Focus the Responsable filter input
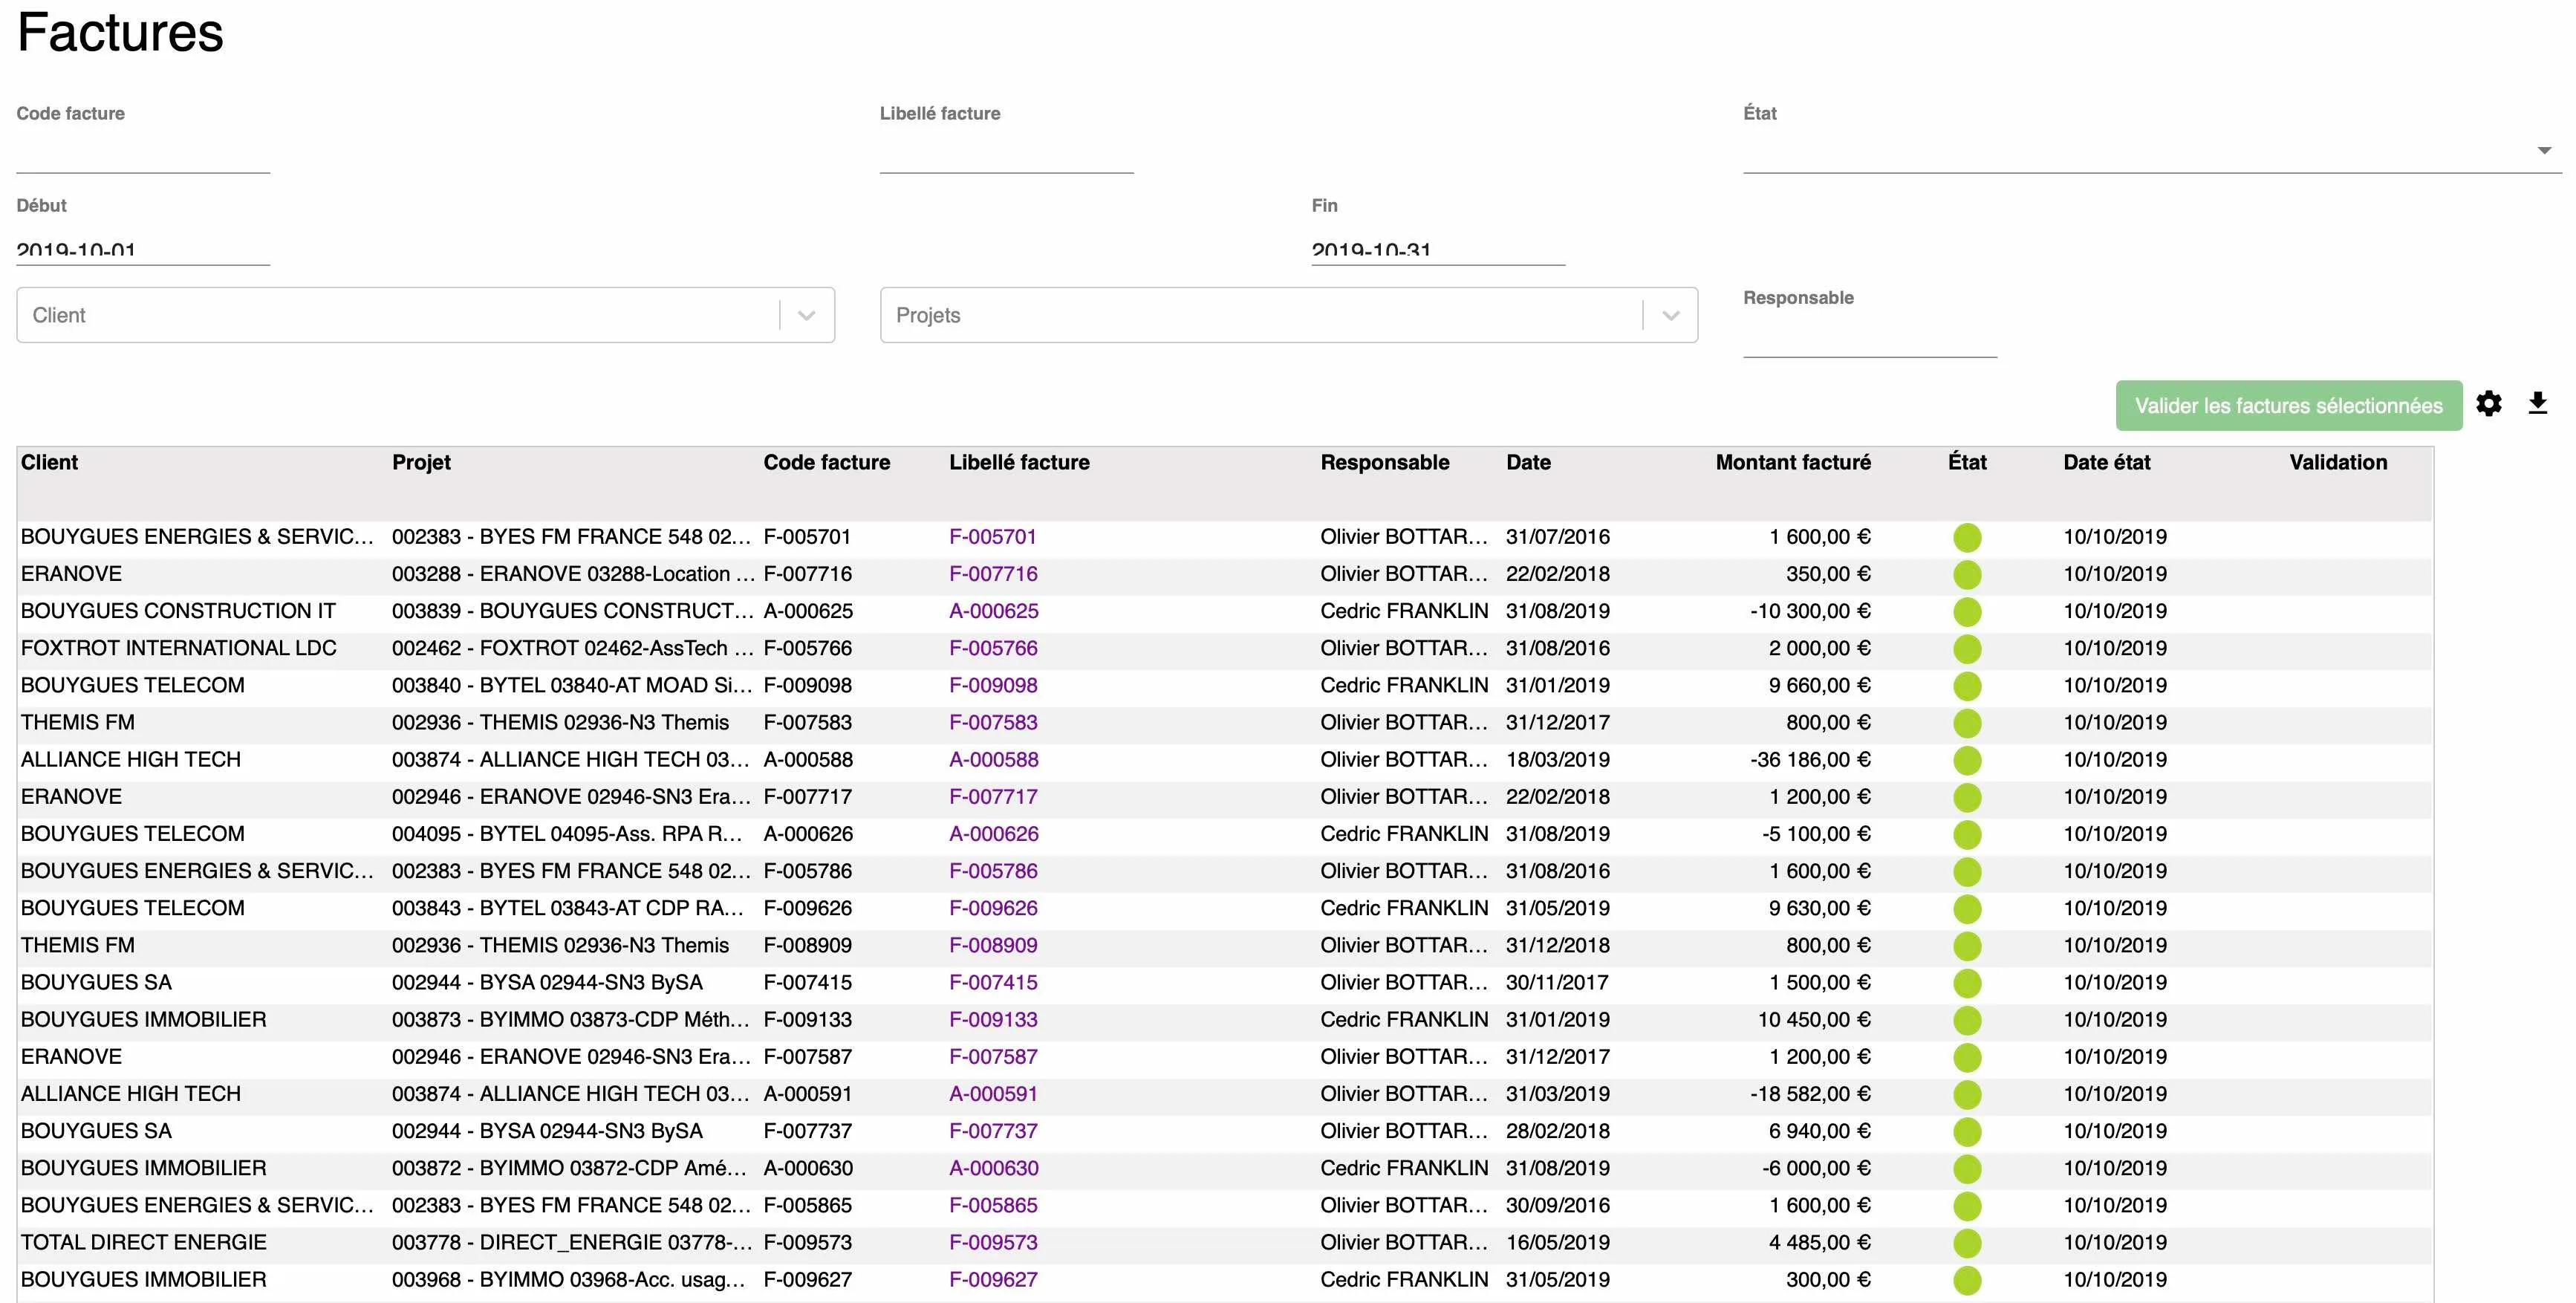Viewport: 2576px width, 1303px height. pos(1869,336)
